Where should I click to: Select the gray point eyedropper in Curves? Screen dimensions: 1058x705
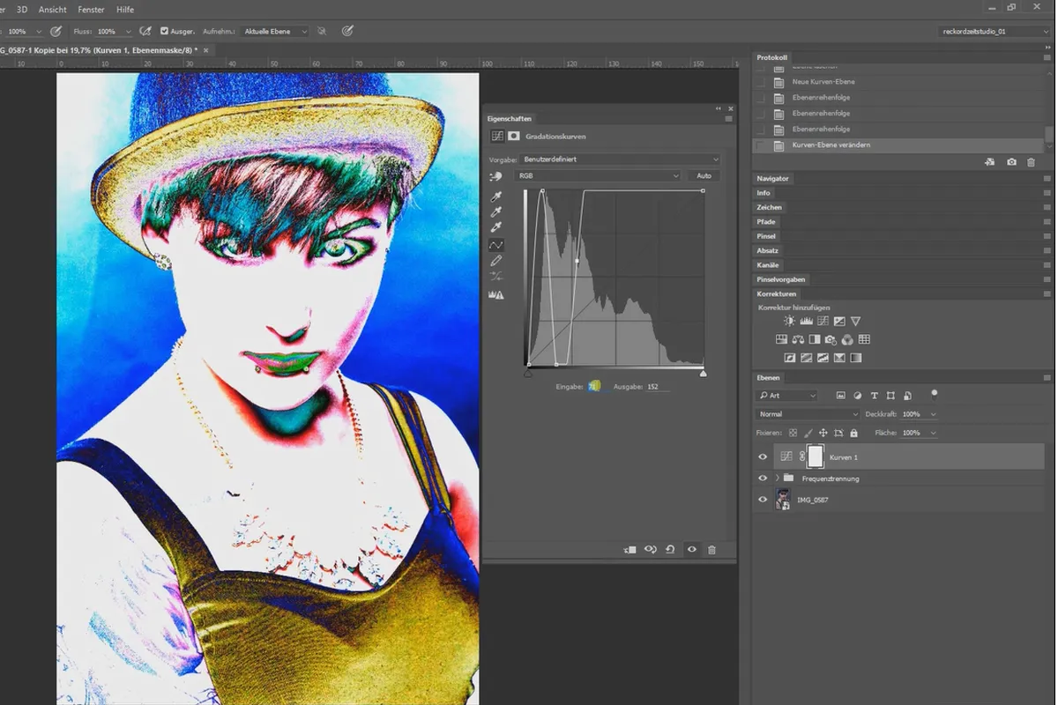click(496, 212)
